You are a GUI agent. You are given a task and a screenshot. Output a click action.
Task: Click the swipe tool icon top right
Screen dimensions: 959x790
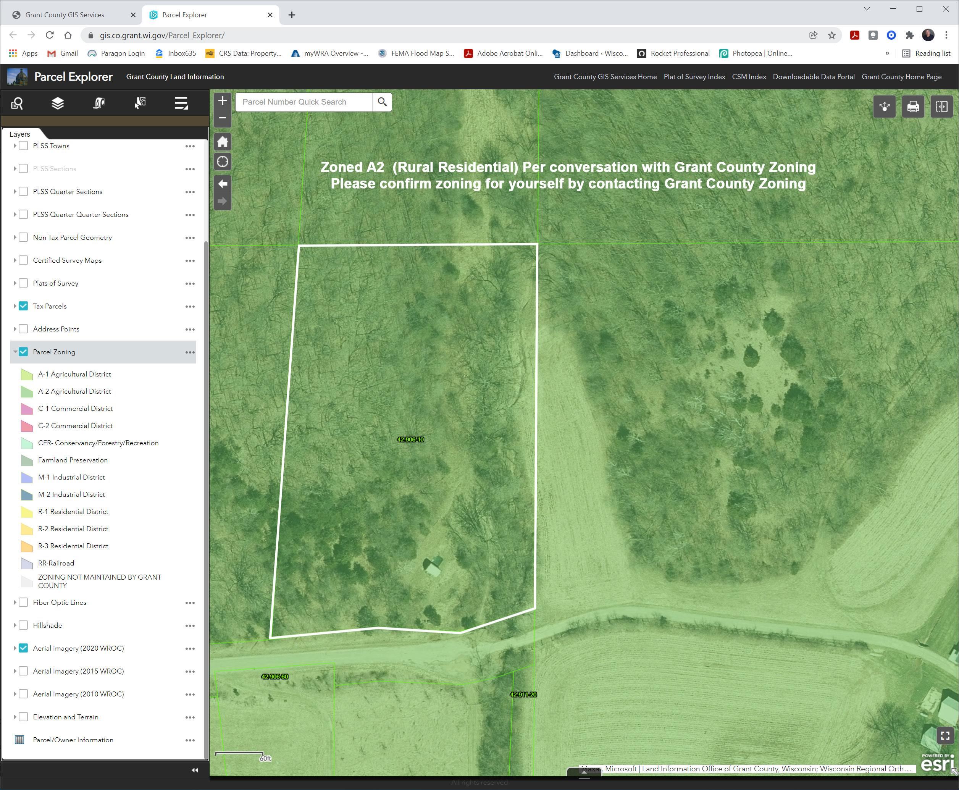pos(941,107)
